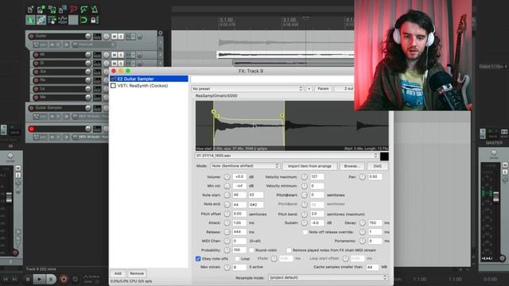Screen dimensions: 509x286
Task: Click the 2 out routing button
Action: click(x=345, y=88)
